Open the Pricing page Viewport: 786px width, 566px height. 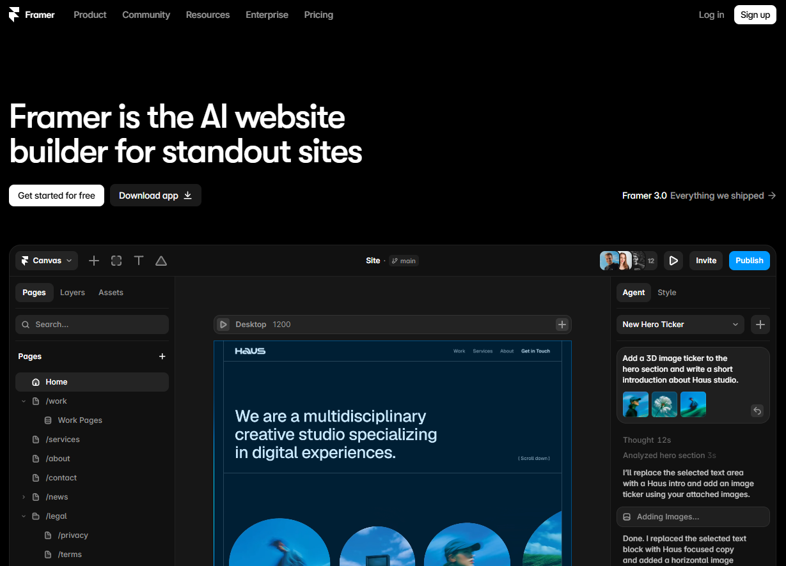click(x=318, y=15)
